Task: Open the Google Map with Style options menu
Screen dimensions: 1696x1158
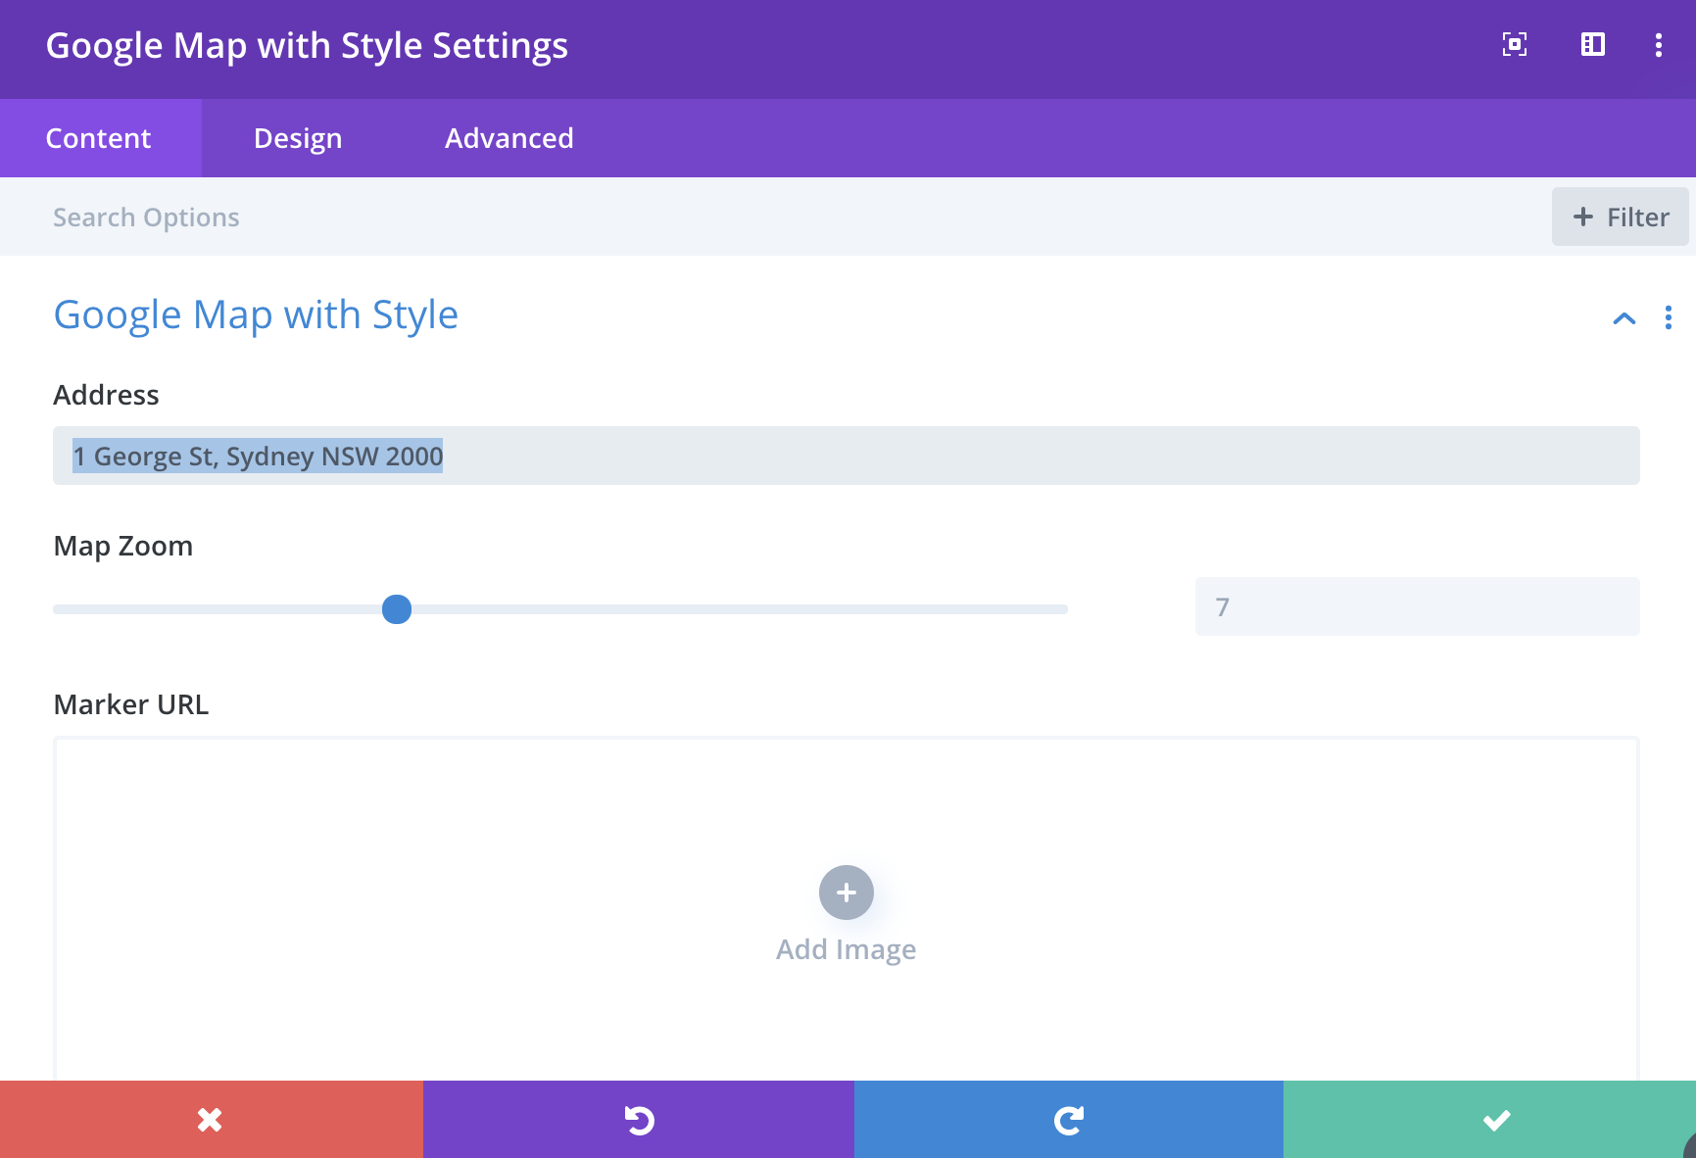Action: [x=1669, y=317]
